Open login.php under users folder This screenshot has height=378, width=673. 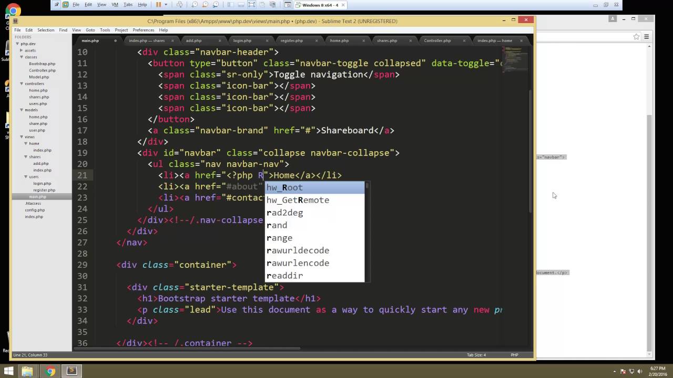click(x=42, y=183)
